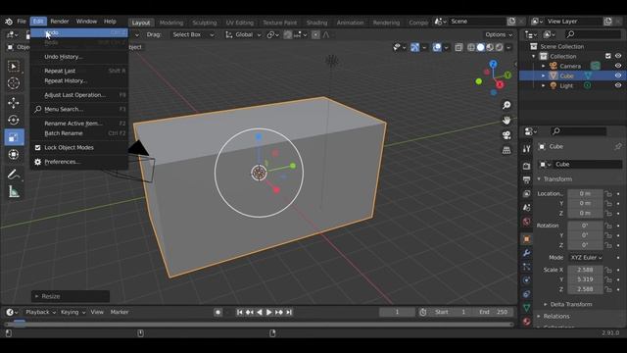Viewport: 627px width, 353px height.
Task: Select the Transform tool
Action: click(14, 155)
